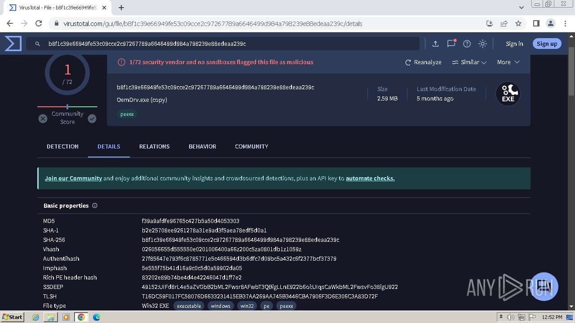Click the browser back arrow
Image resolution: width=575 pixels, height=323 pixels.
pyautogui.click(x=10, y=23)
